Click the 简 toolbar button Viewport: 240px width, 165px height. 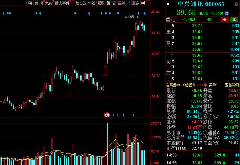coord(42,3)
